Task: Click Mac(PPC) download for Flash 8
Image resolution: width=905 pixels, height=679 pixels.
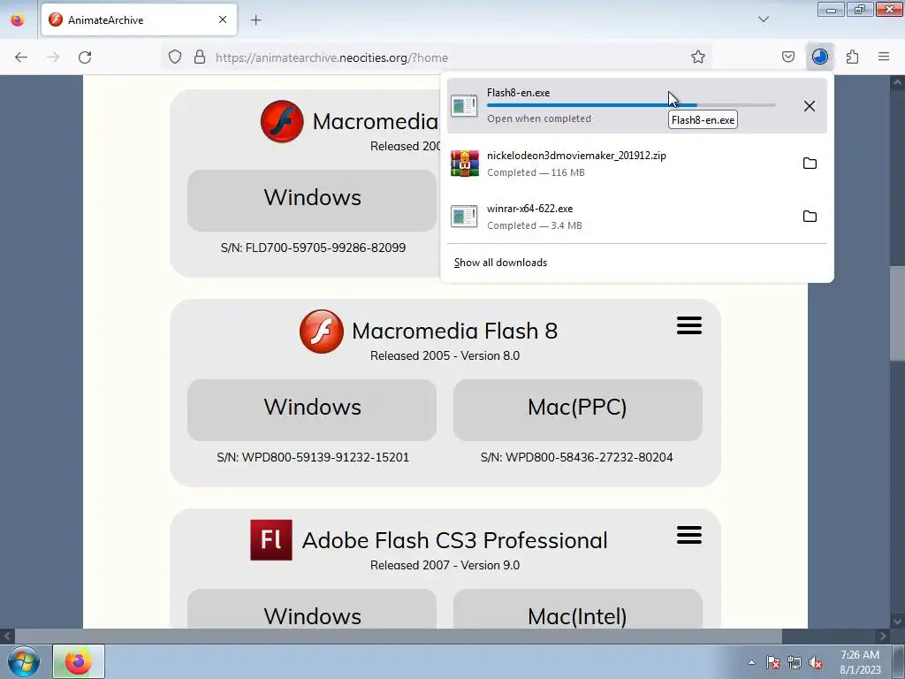Action: (x=578, y=410)
